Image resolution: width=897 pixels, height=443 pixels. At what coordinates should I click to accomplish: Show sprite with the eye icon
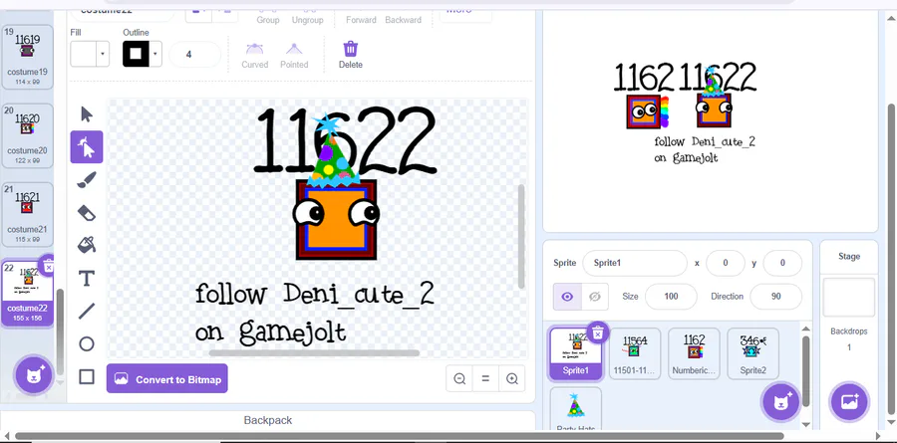[567, 297]
